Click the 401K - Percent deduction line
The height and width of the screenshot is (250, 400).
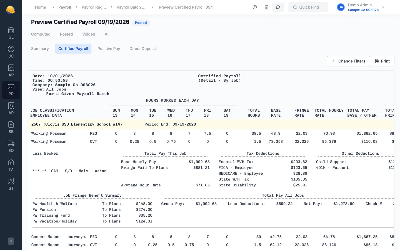355,167
